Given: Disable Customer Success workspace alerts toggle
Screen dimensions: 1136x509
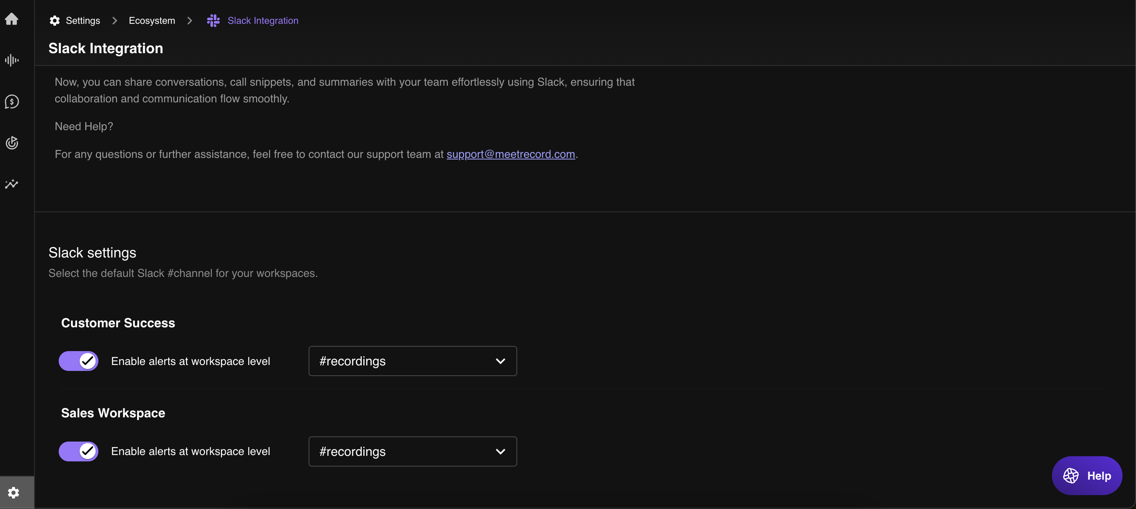Looking at the screenshot, I should pos(79,361).
